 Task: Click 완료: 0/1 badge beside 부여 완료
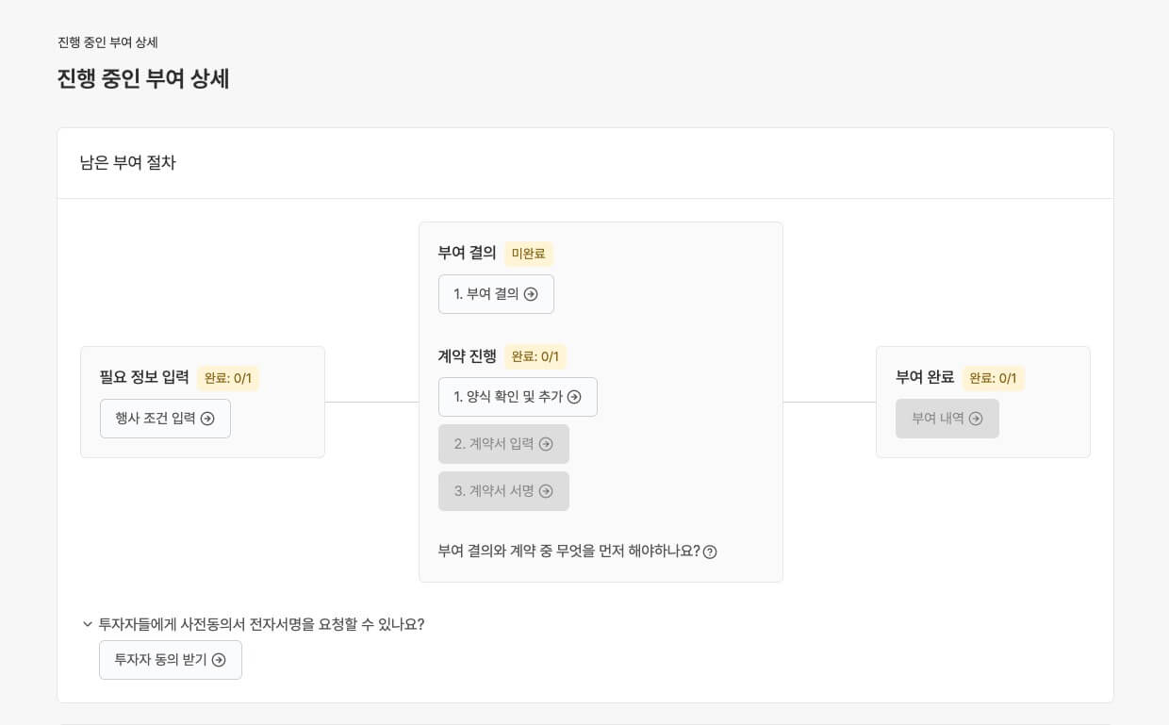993,378
